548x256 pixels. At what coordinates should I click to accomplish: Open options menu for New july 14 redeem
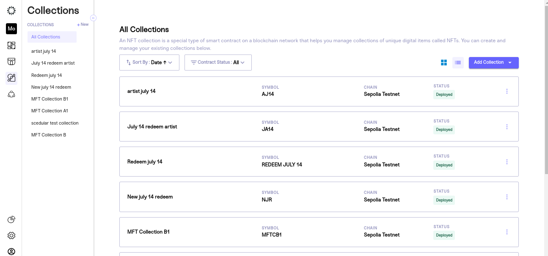tap(507, 197)
